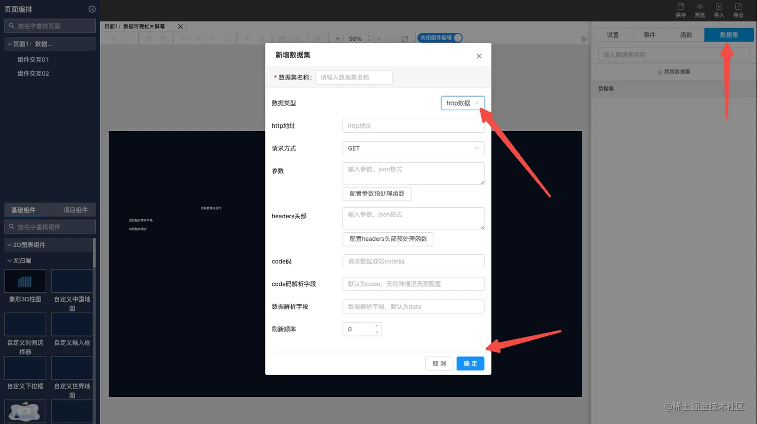Viewport: 757px width, 424px height.
Task: Select the 基础组件 tab
Action: pos(24,210)
